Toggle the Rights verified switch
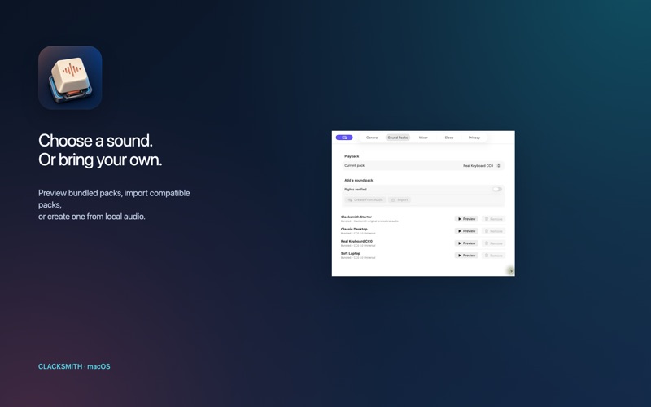 [497, 190]
